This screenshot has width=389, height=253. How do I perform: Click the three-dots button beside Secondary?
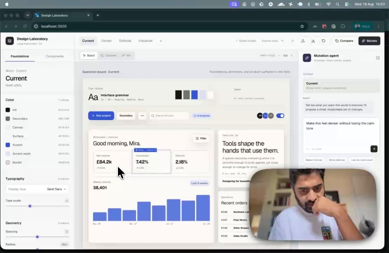click(x=142, y=116)
